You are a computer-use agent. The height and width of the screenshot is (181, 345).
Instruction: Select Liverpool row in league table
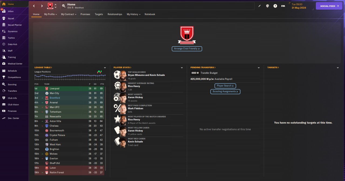coord(70,88)
